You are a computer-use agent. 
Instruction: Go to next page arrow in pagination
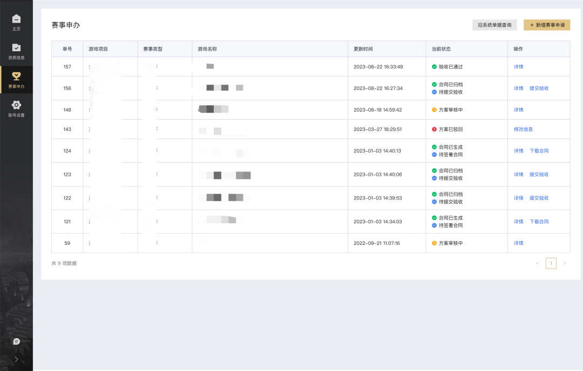tap(565, 263)
